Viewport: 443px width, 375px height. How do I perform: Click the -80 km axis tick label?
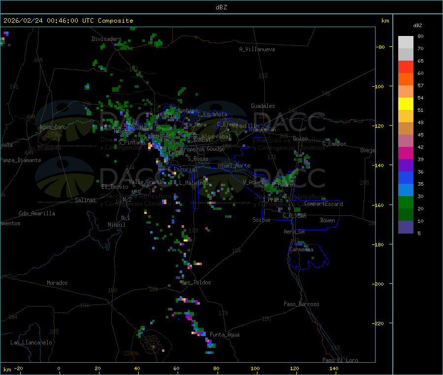pyautogui.click(x=380, y=47)
